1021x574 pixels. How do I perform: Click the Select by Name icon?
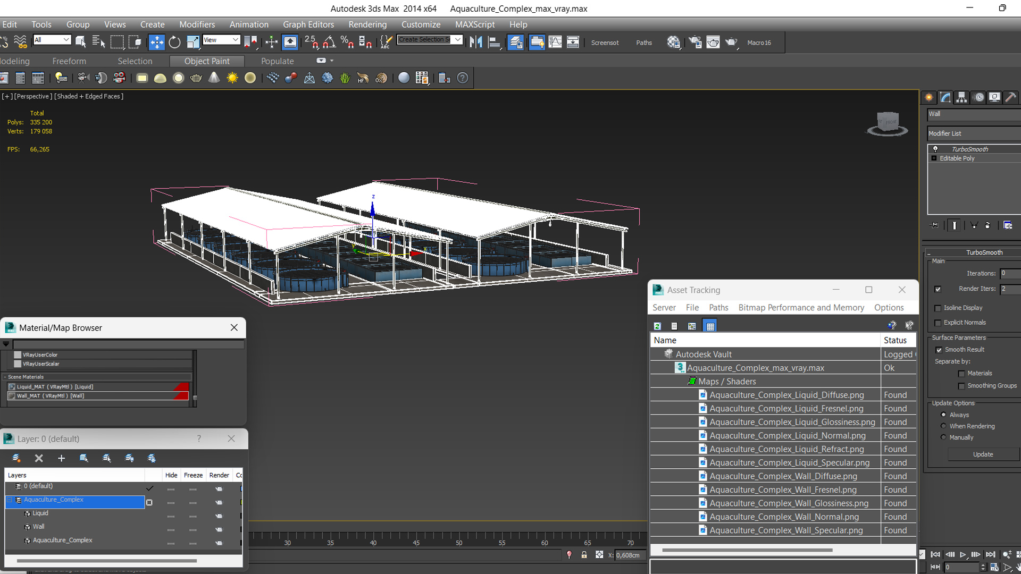pos(98,43)
